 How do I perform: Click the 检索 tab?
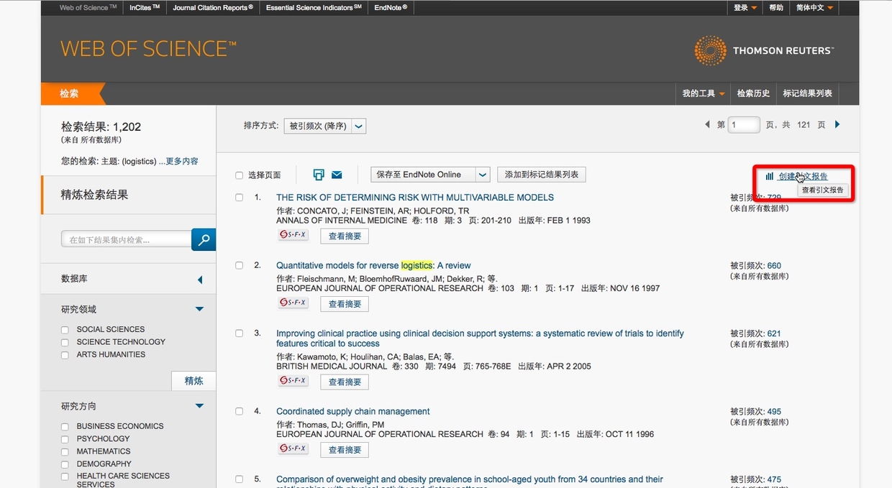[x=69, y=93]
